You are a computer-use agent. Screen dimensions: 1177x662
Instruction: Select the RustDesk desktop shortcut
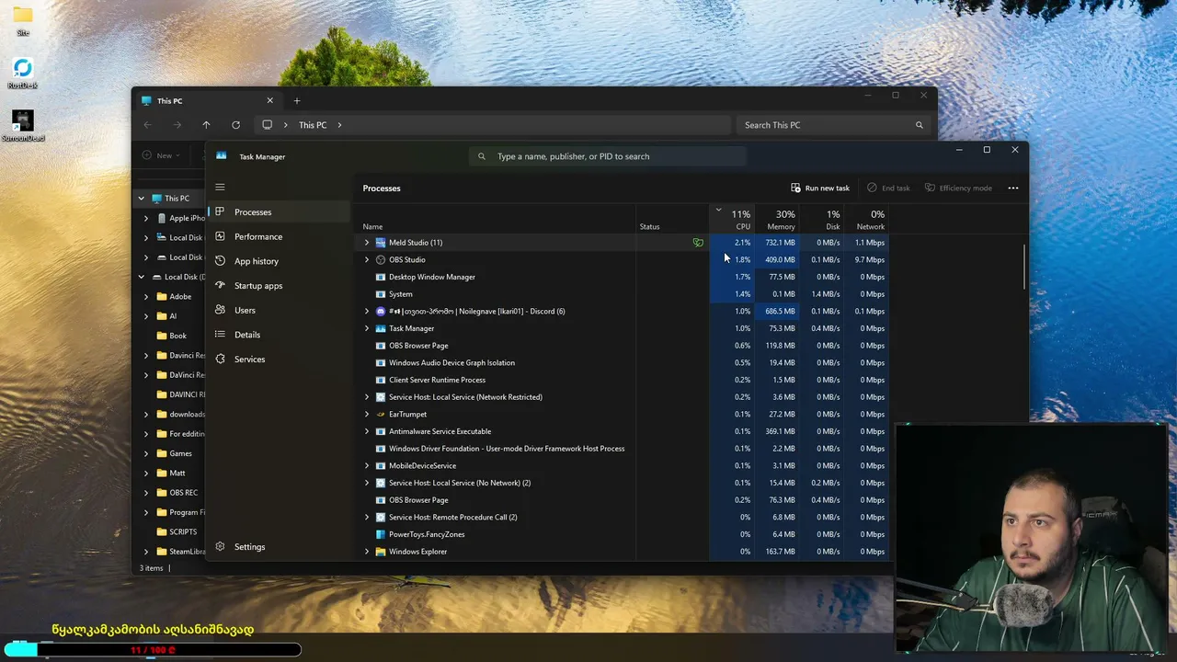pyautogui.click(x=23, y=74)
